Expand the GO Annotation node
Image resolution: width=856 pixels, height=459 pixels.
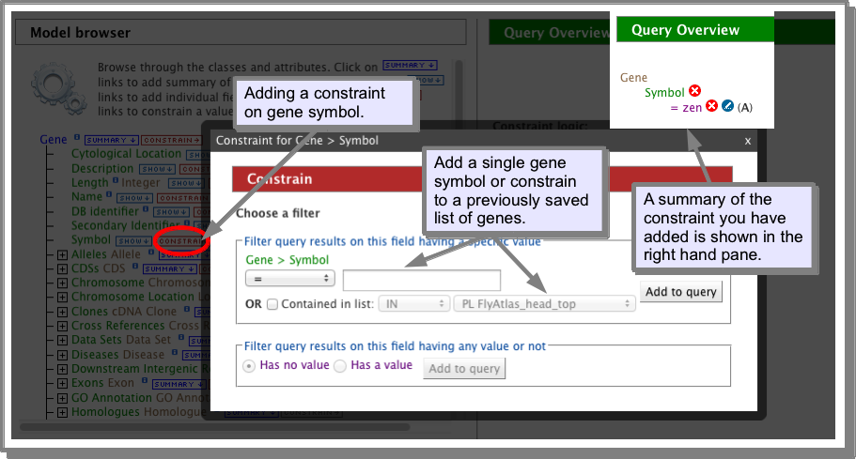[62, 399]
